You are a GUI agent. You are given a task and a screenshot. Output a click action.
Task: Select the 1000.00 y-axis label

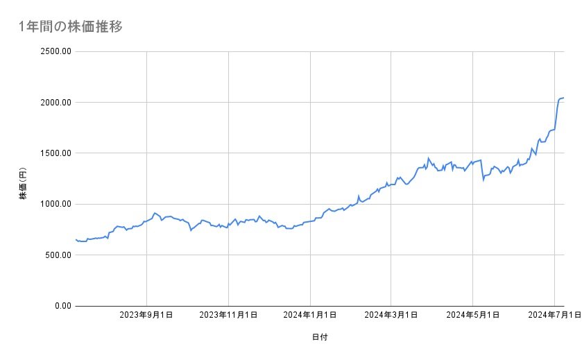(53, 204)
